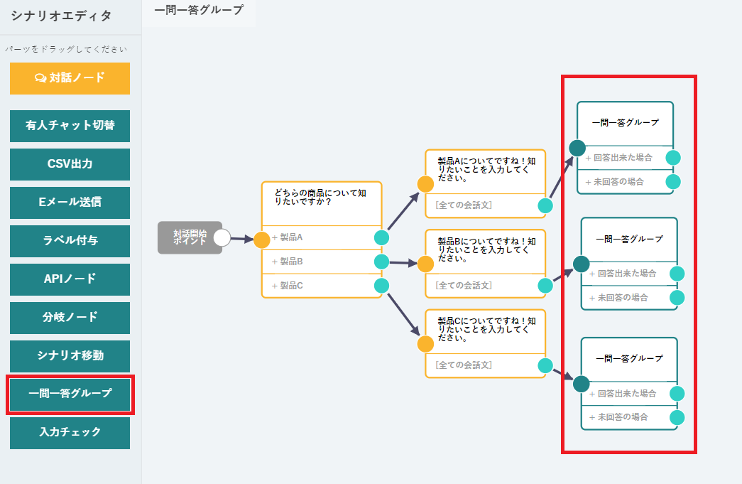Screen dimensions: 742x484
Task: Click [全ての会話文] row in 製品C node
Action: (x=486, y=365)
